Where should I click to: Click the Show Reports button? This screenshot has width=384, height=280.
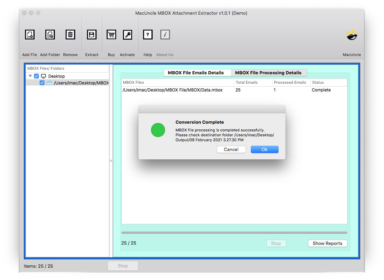(x=327, y=244)
